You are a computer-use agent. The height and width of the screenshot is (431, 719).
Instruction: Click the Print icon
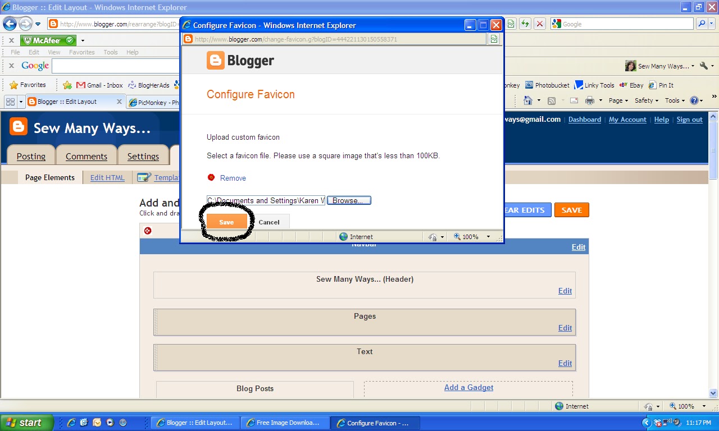tap(589, 100)
